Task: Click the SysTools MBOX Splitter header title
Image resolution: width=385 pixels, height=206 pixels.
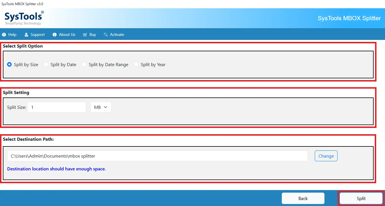Action: pyautogui.click(x=349, y=18)
